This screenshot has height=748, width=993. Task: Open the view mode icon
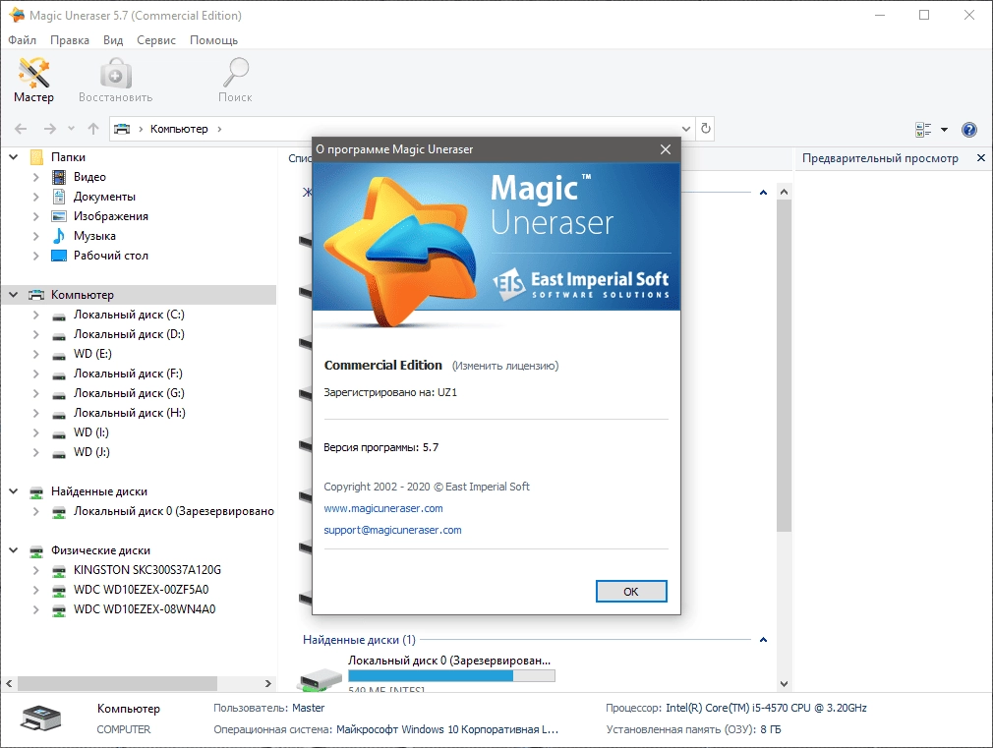coord(923,129)
